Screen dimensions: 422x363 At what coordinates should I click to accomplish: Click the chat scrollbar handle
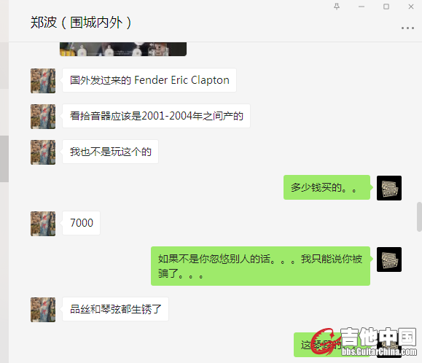[x=419, y=216]
